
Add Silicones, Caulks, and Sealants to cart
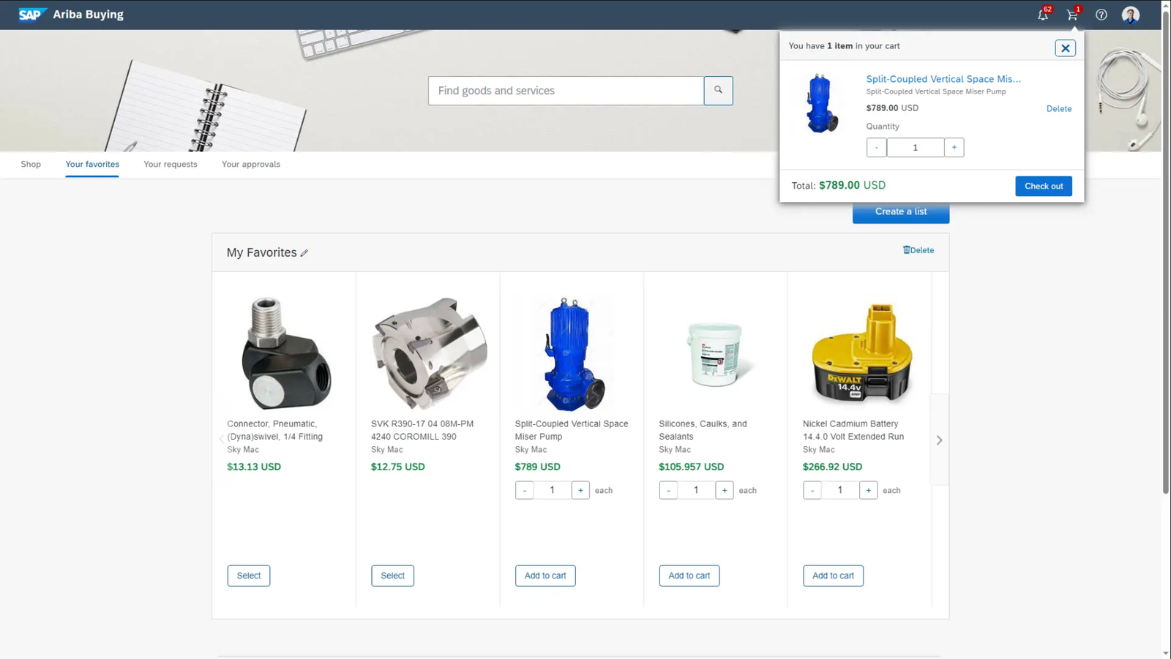(x=689, y=576)
